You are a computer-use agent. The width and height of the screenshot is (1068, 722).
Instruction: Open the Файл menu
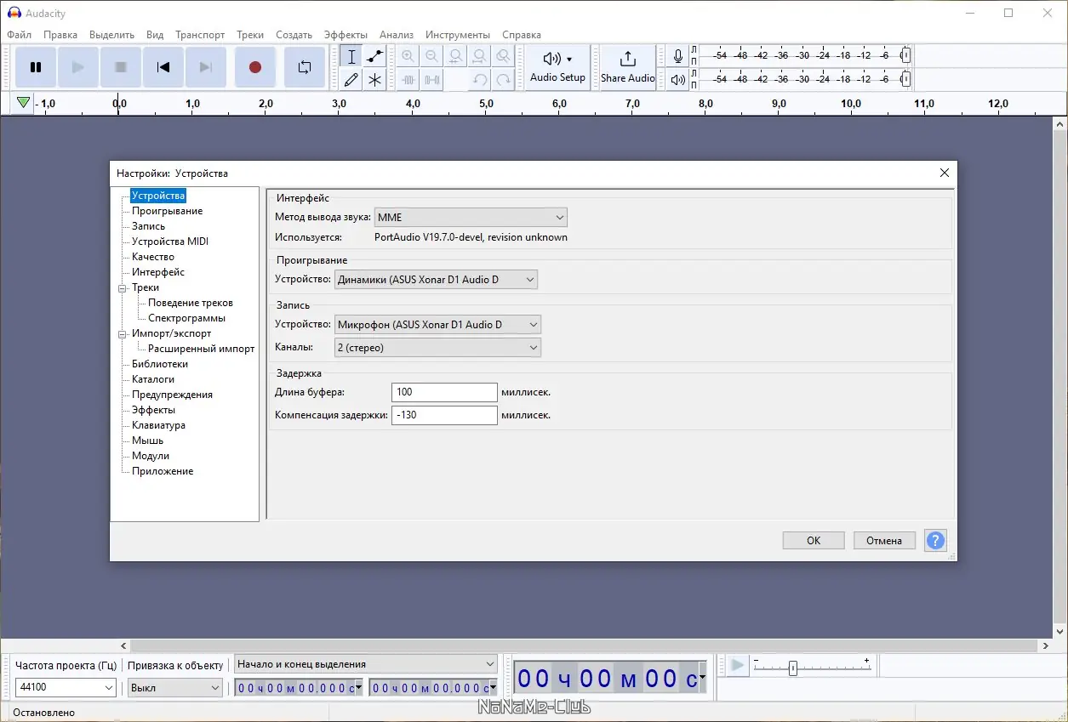tap(19, 35)
